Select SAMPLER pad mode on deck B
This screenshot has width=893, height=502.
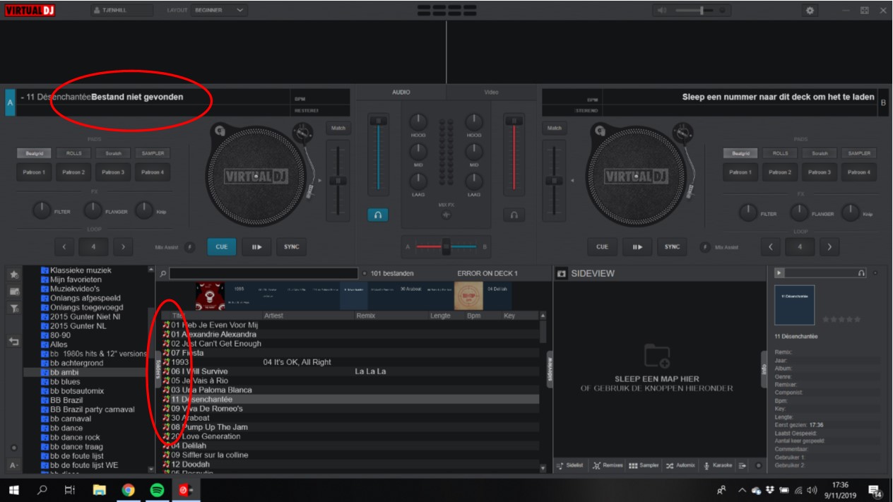(x=859, y=153)
